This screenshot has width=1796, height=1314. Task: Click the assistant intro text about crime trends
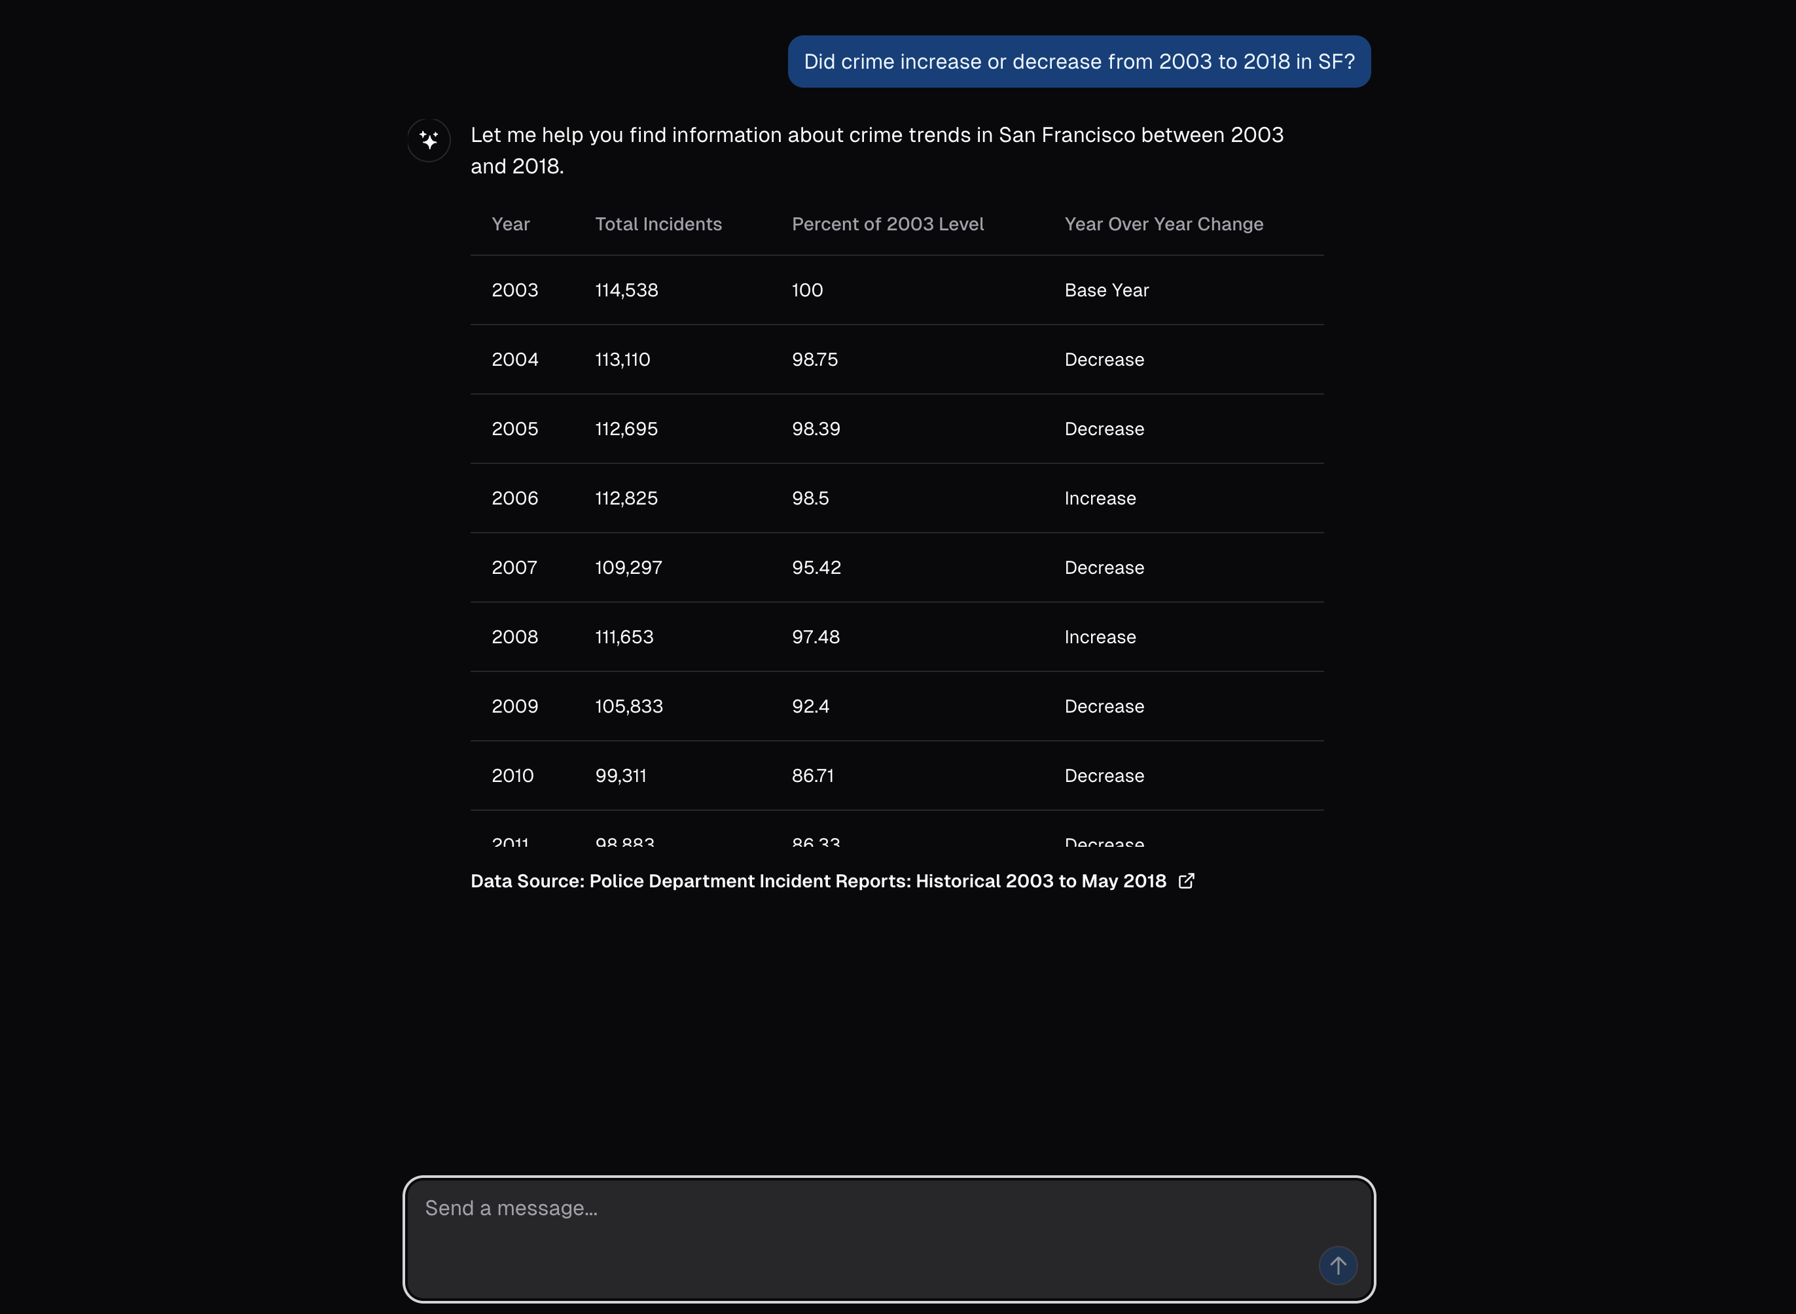click(x=876, y=151)
